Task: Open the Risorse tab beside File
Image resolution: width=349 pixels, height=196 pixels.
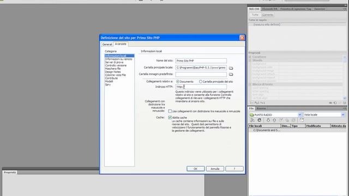Action: click(x=261, y=108)
